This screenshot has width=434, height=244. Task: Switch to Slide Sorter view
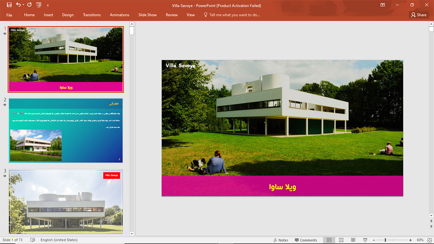tap(341, 240)
